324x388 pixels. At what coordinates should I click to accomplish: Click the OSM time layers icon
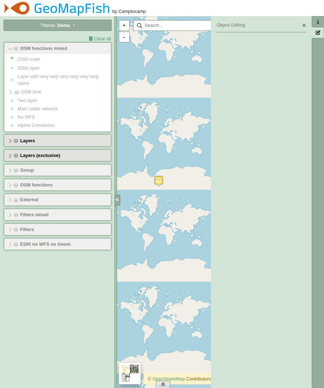17,92
